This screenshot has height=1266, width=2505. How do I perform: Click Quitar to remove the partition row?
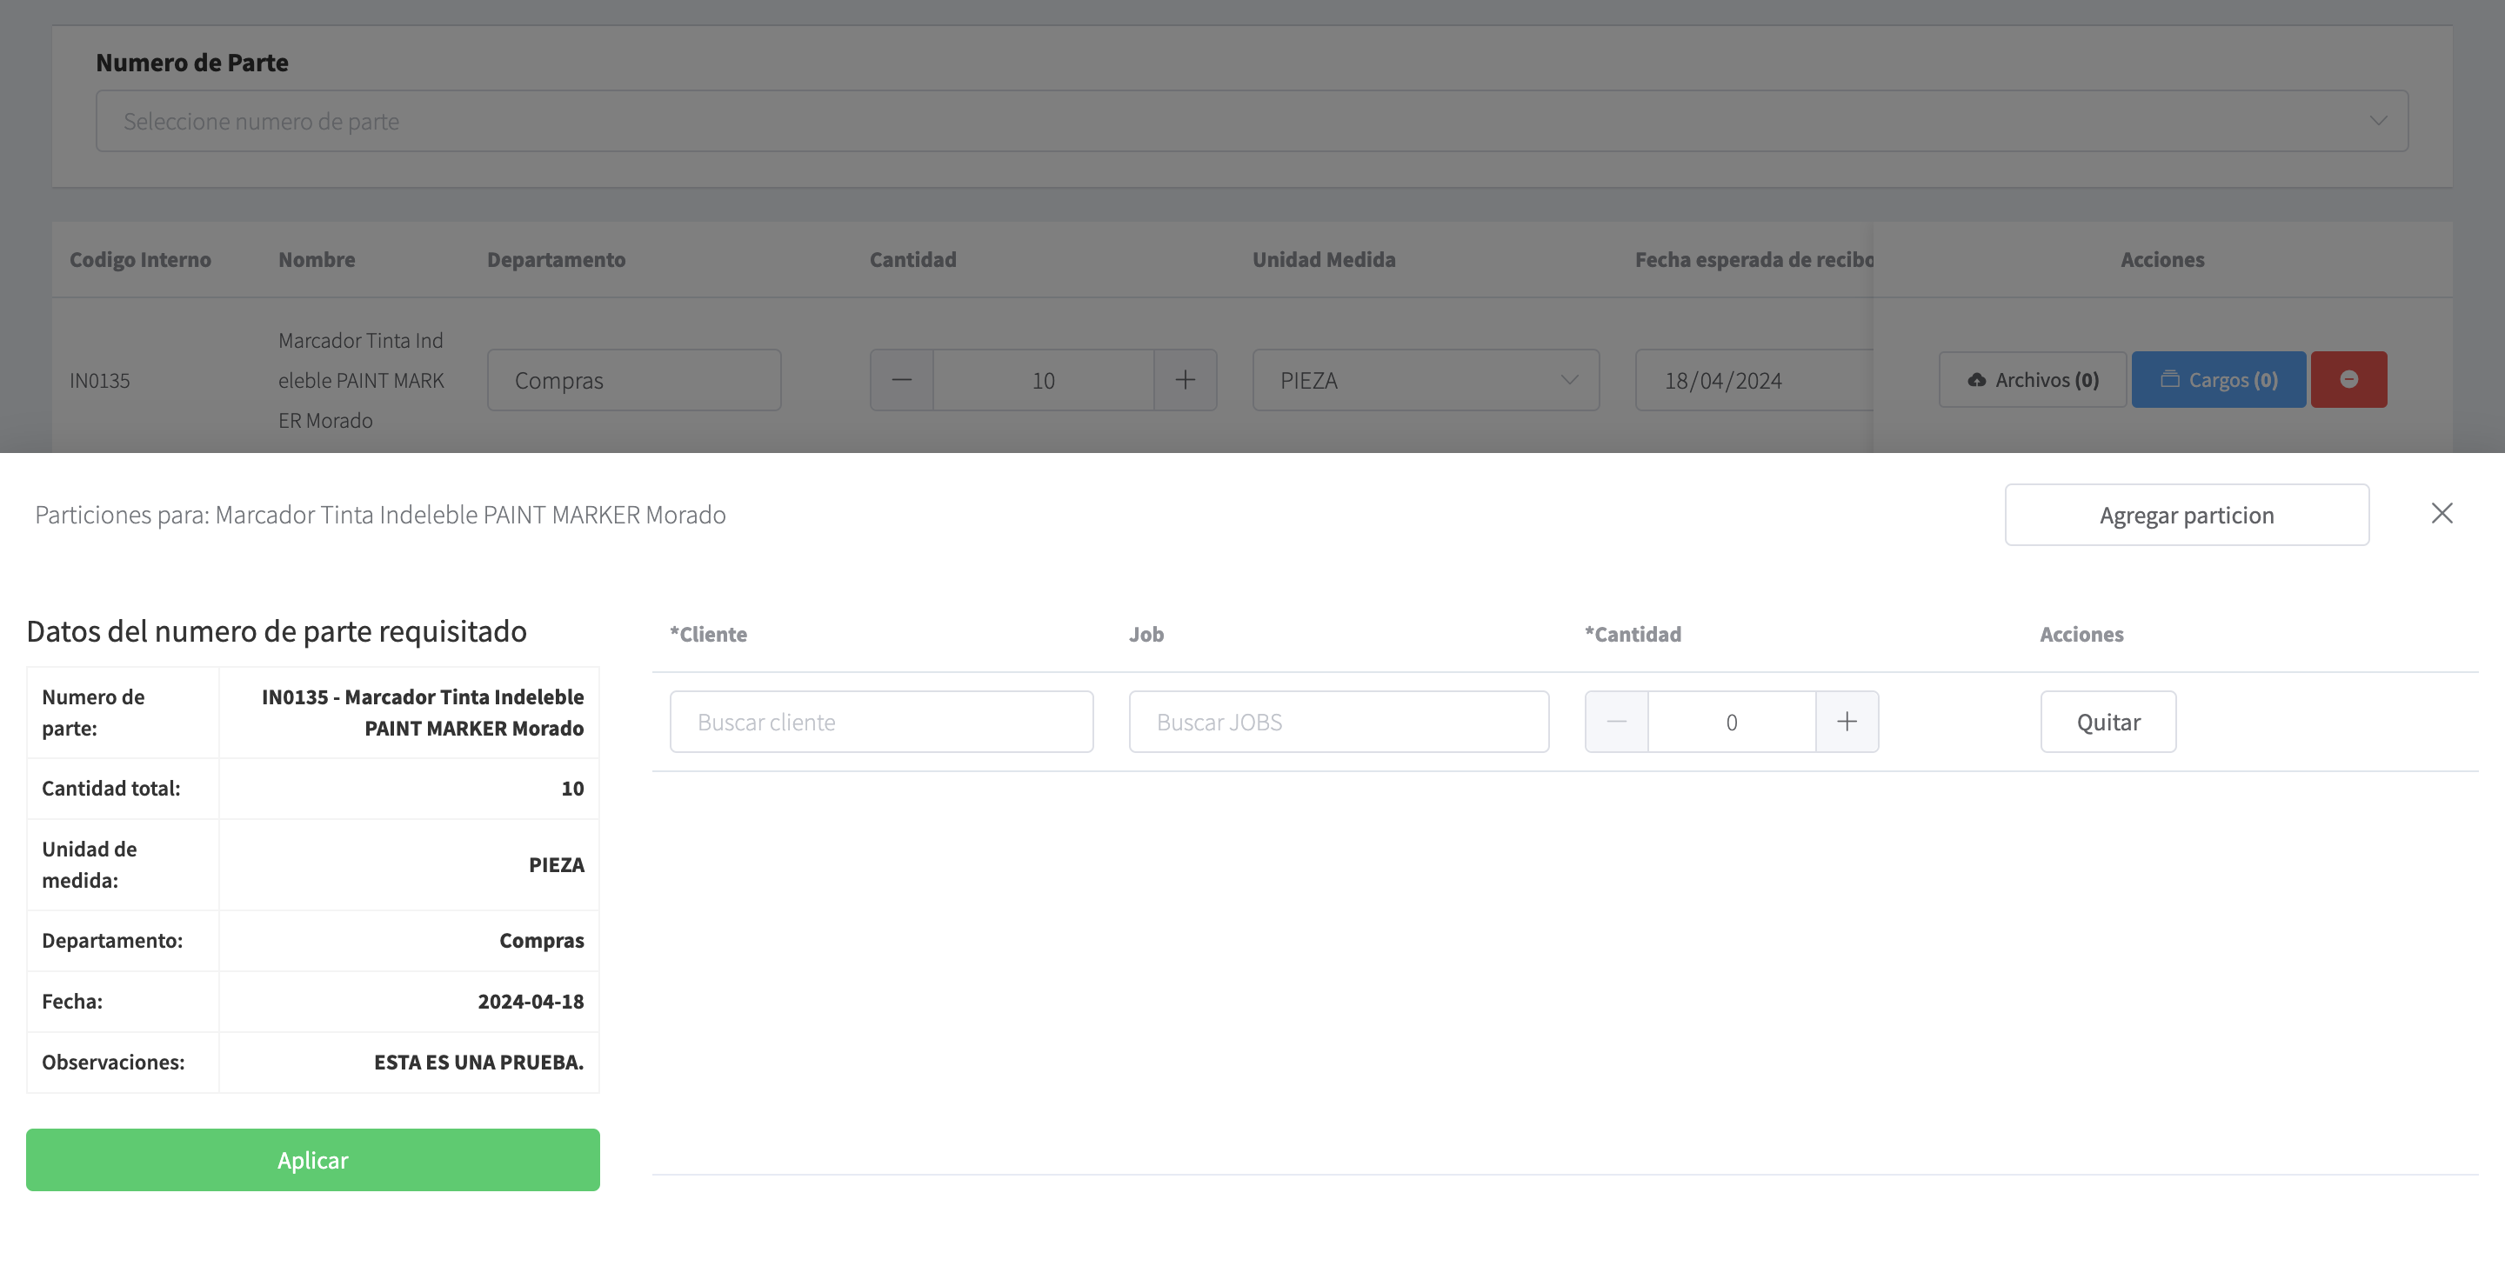click(x=2108, y=722)
